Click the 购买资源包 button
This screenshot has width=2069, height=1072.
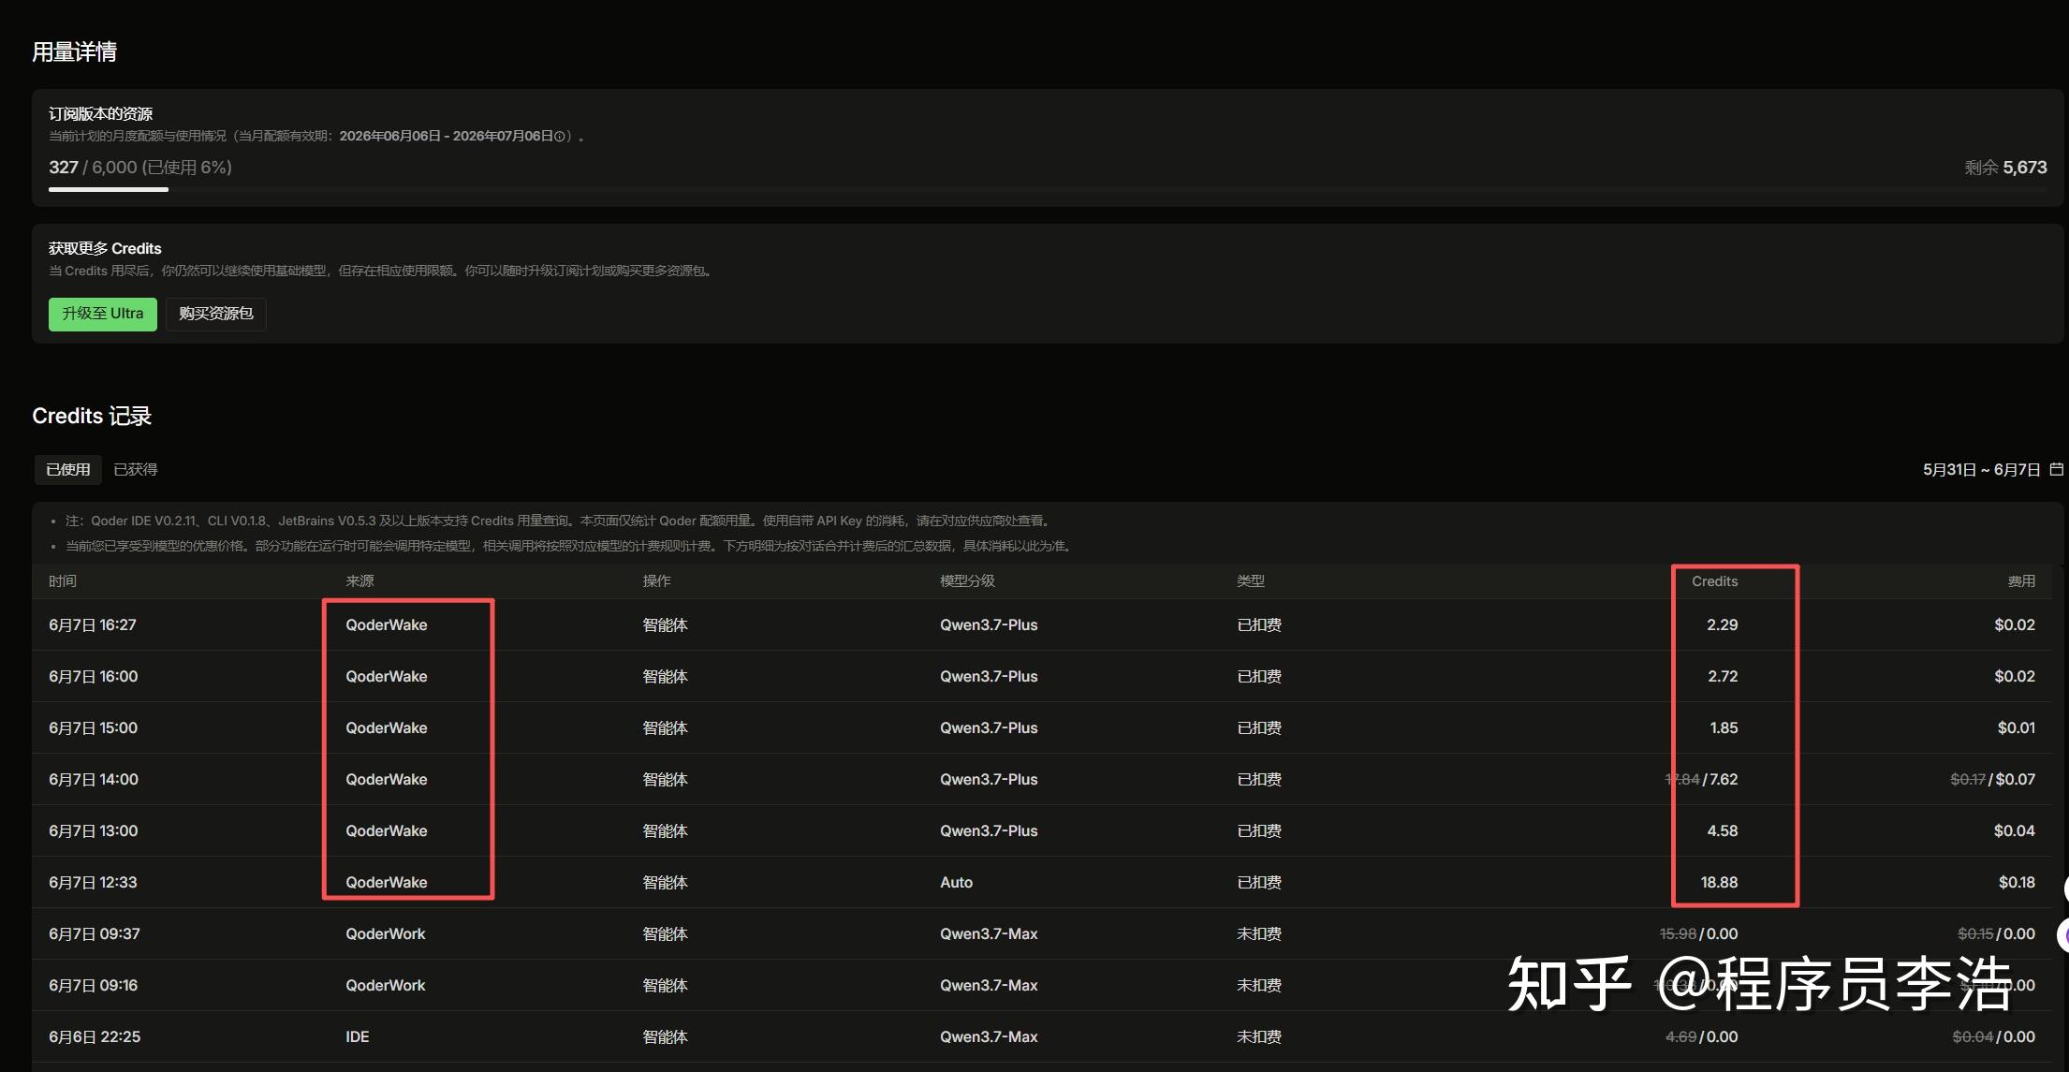[216, 314]
